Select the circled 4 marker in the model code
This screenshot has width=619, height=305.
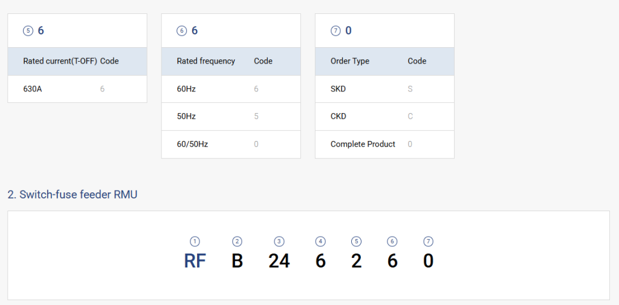click(320, 241)
